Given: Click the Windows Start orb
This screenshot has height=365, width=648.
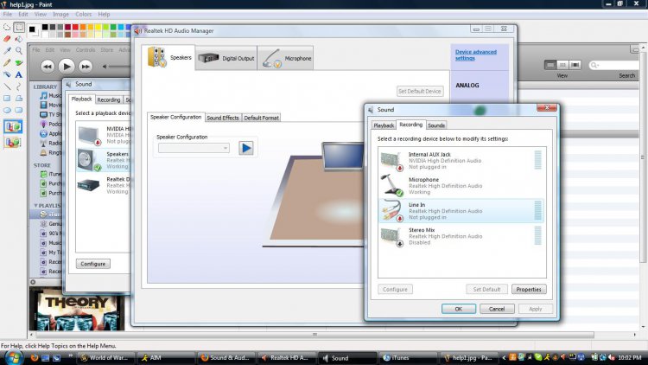Looking at the screenshot, I should (13, 357).
